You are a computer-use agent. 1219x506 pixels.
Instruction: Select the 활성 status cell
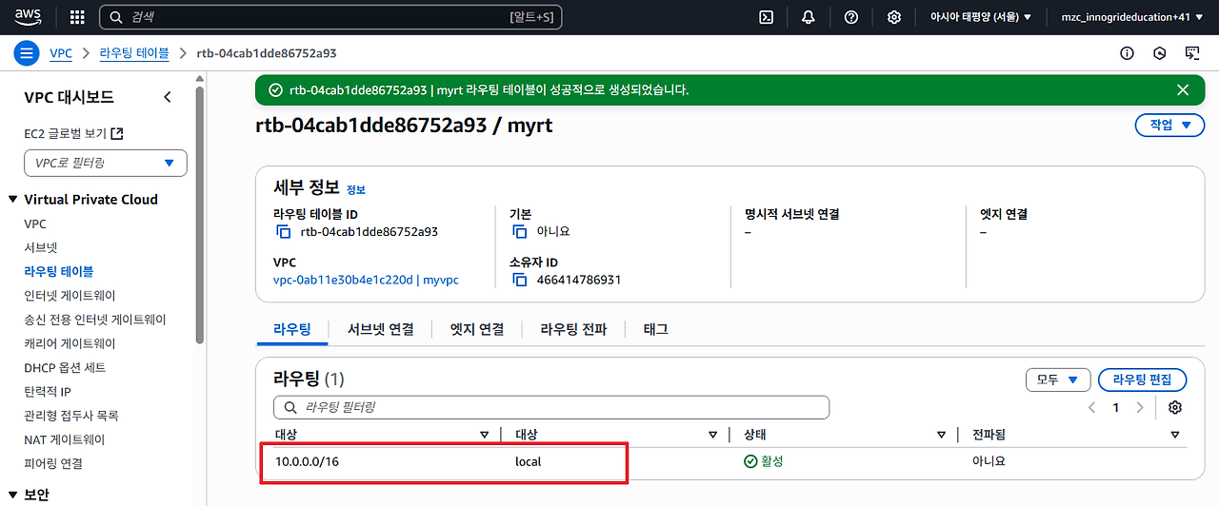(x=763, y=461)
